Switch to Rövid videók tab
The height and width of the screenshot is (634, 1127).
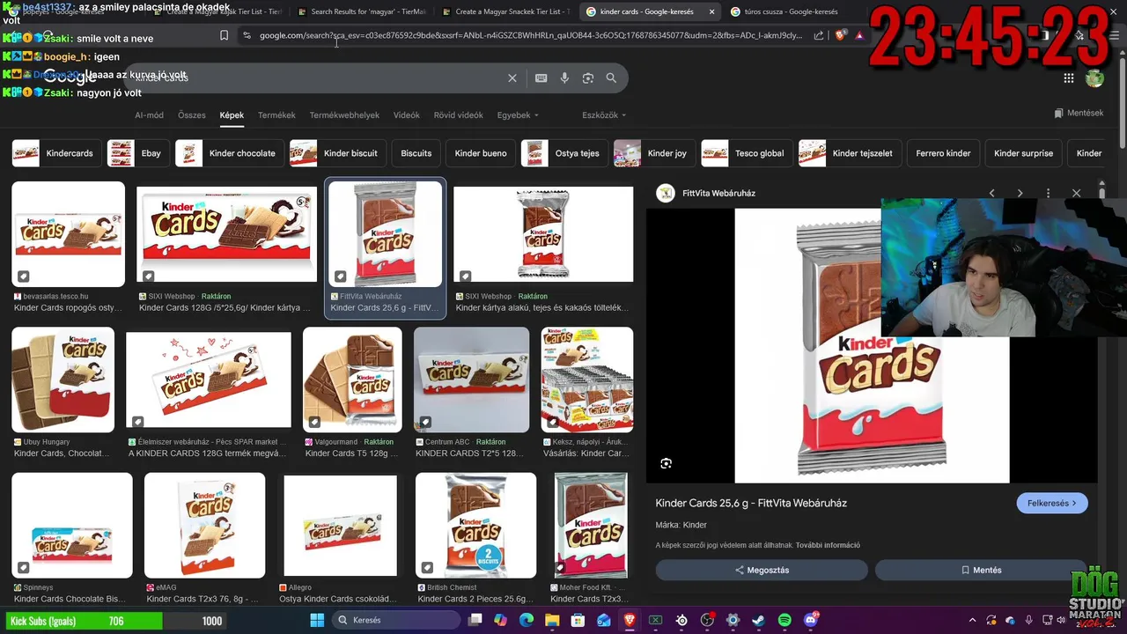[458, 115]
